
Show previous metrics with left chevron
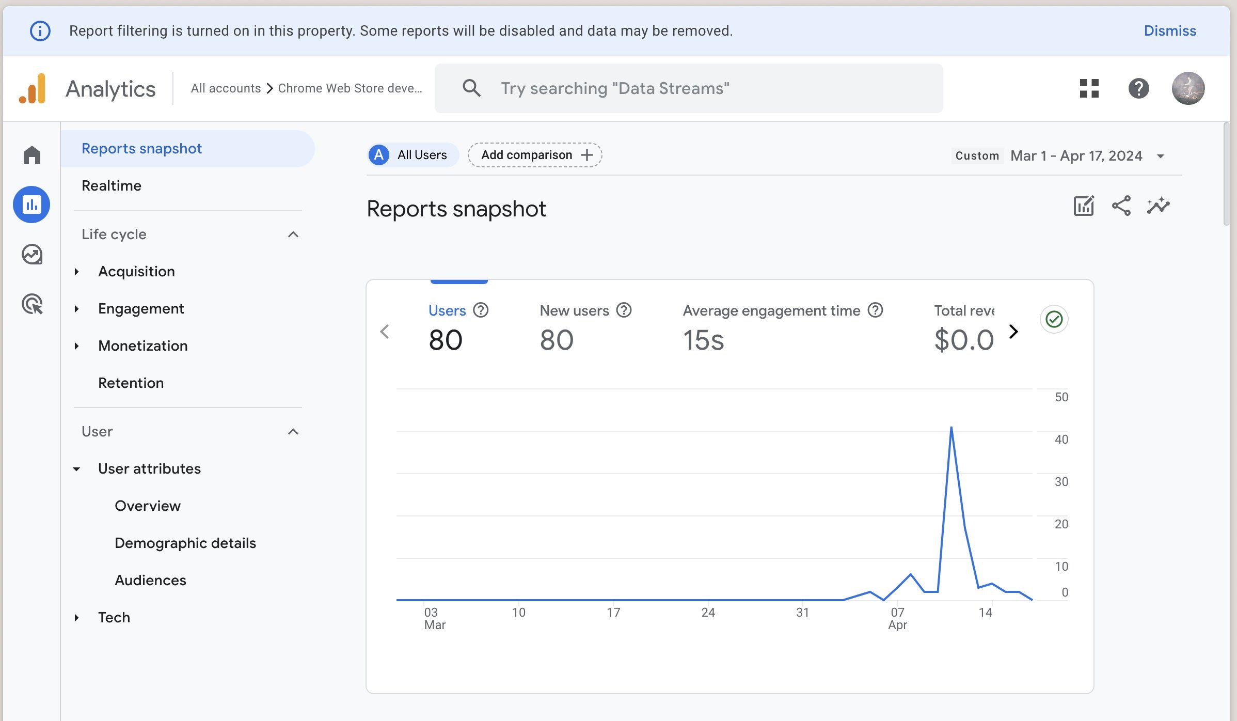[x=385, y=332]
